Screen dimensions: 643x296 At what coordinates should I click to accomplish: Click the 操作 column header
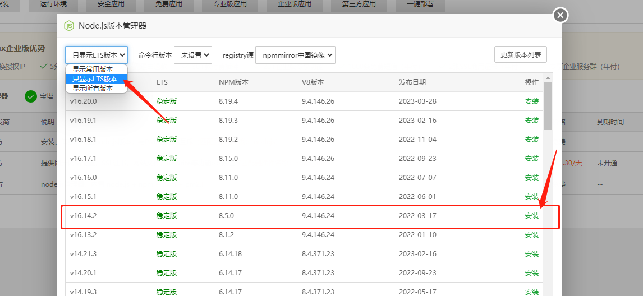coord(532,82)
